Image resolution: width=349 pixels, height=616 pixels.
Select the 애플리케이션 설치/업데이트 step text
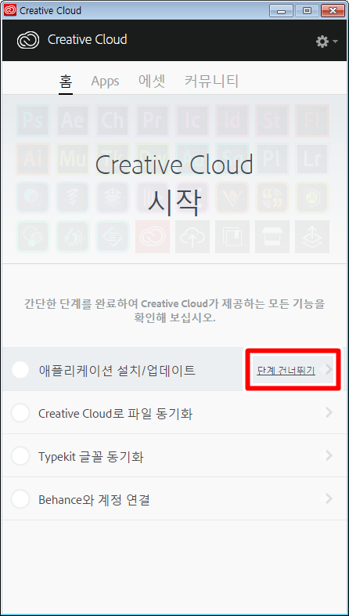tap(117, 370)
